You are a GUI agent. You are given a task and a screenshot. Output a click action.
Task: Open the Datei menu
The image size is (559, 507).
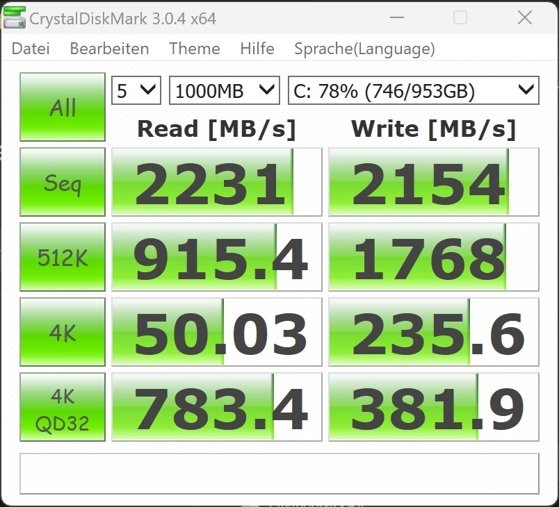31,49
